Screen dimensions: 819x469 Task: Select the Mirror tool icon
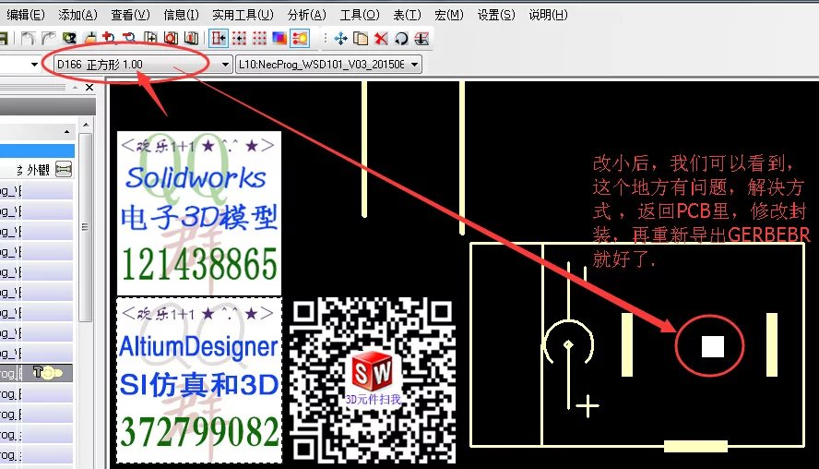421,38
